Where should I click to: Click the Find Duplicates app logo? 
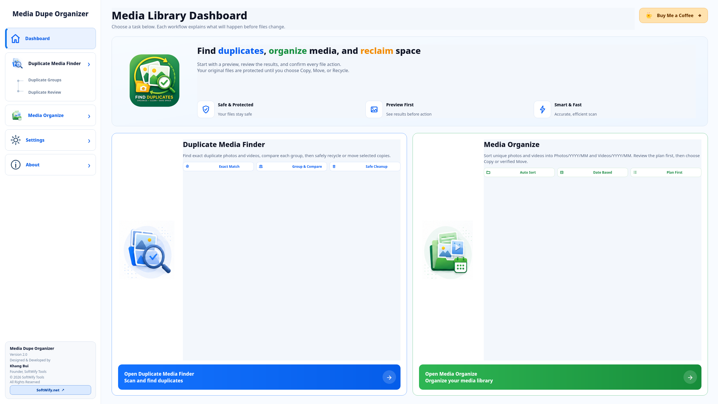[155, 81]
